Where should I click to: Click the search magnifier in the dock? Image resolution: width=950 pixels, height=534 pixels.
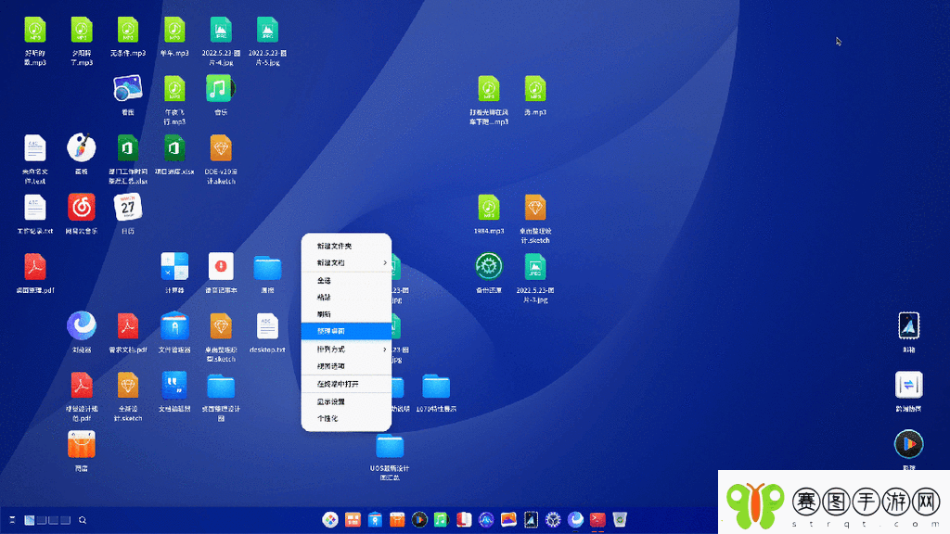[x=83, y=520]
